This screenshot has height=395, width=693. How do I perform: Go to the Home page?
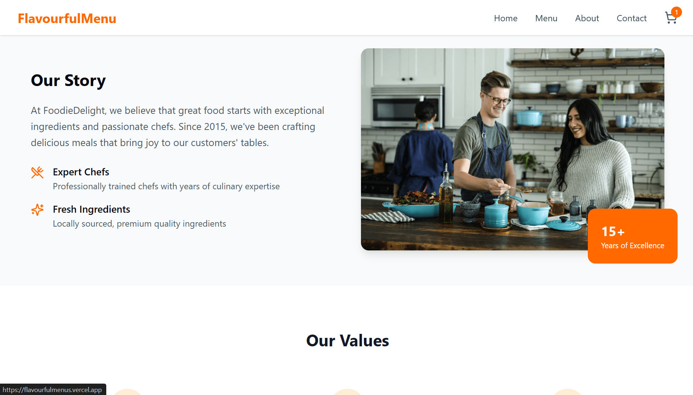[505, 18]
